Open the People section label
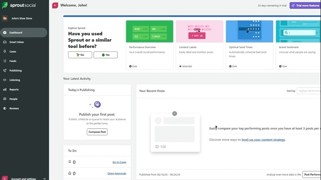The image size is (321, 180). click(13, 99)
